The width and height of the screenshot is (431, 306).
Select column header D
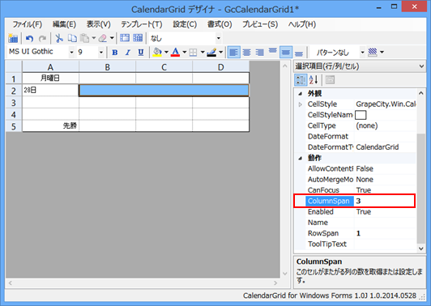pos(220,67)
